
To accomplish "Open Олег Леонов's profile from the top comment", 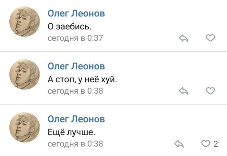I will [76, 14].
